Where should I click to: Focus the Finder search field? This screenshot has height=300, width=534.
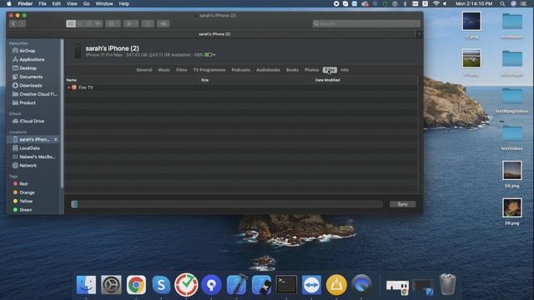click(366, 24)
